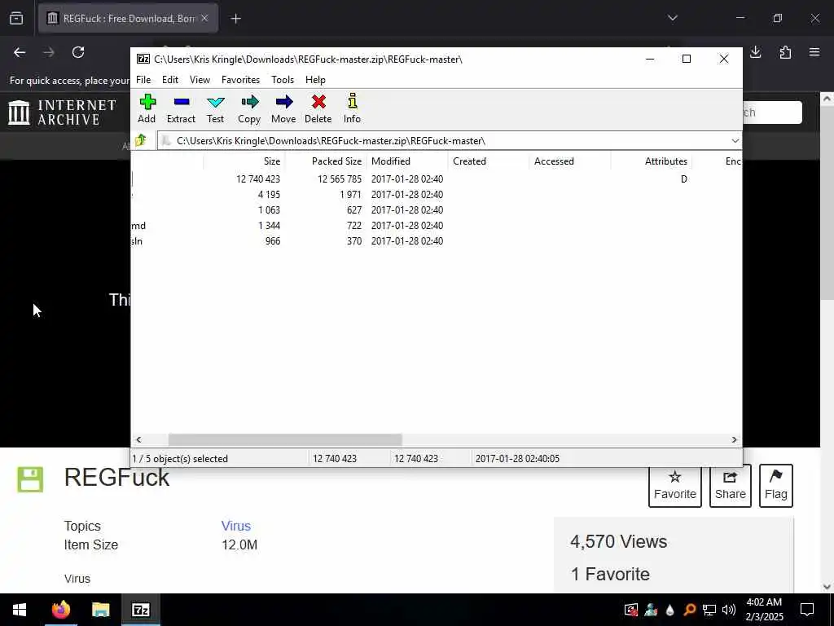The width and height of the screenshot is (834, 626).
Task: Open the Edit menu in 7-Zip
Action: [170, 80]
